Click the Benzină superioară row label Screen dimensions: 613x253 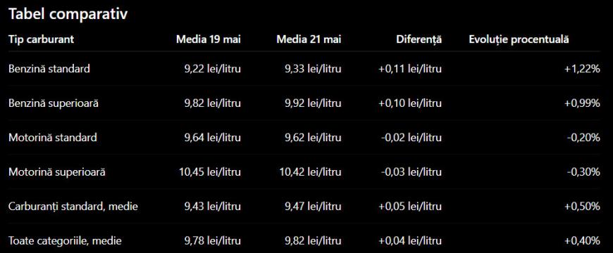[x=54, y=103]
